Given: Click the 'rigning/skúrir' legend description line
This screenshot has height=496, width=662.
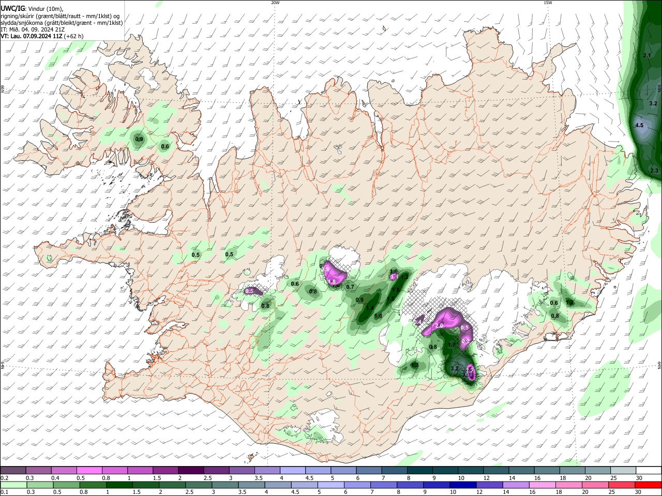Looking at the screenshot, I should pyautogui.click(x=59, y=16).
